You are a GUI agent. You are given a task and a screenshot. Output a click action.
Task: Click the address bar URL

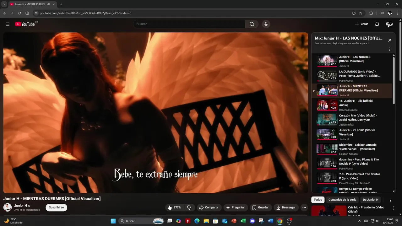coord(86,13)
